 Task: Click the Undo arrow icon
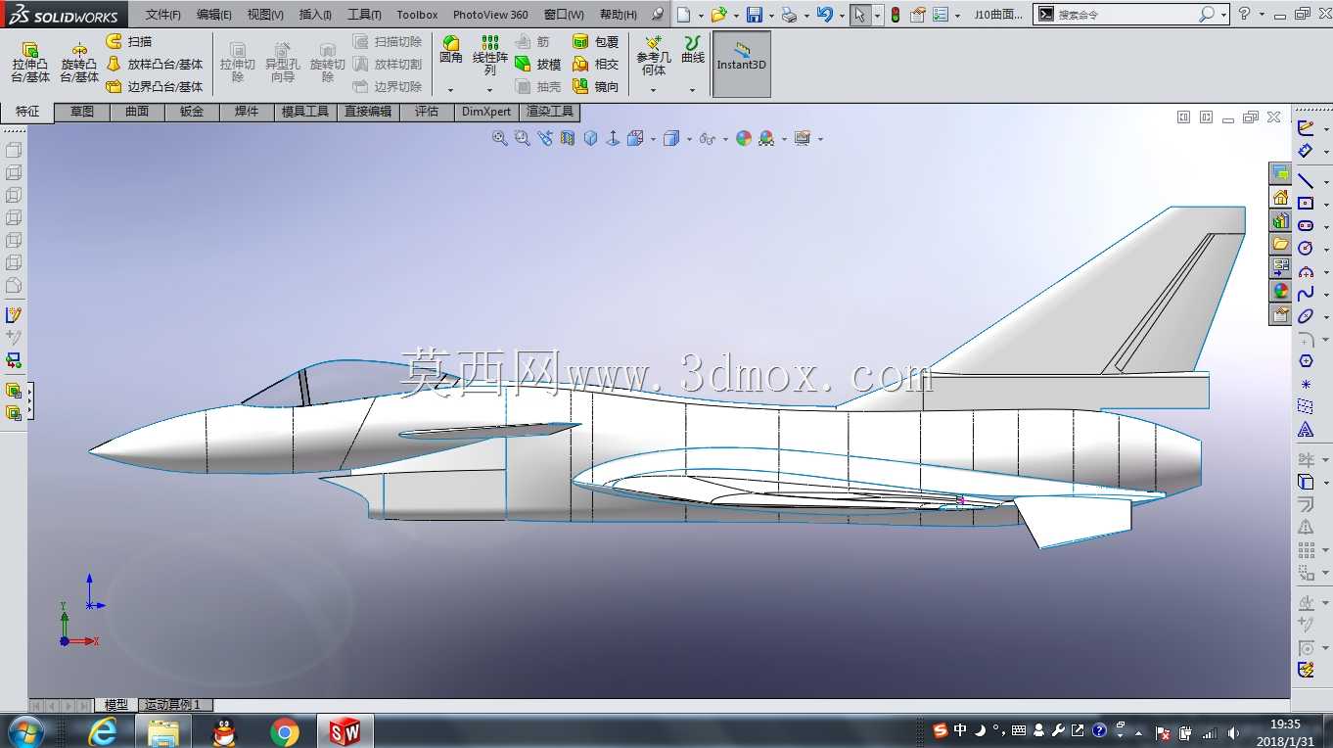tap(824, 15)
